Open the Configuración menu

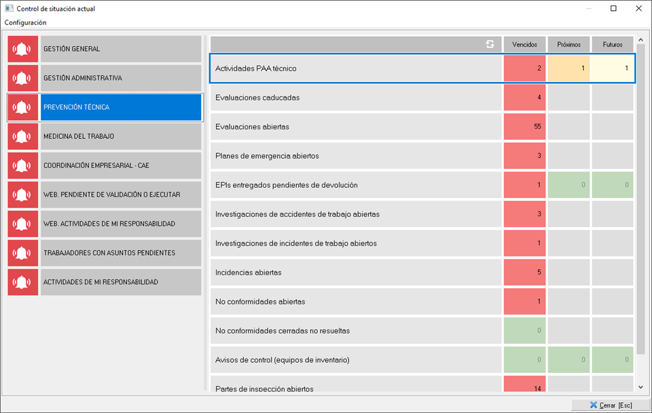coord(25,22)
